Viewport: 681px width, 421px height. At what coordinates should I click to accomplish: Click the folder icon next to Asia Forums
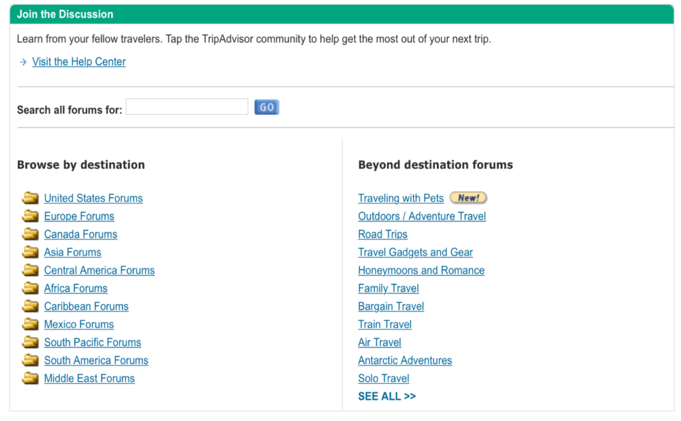31,252
